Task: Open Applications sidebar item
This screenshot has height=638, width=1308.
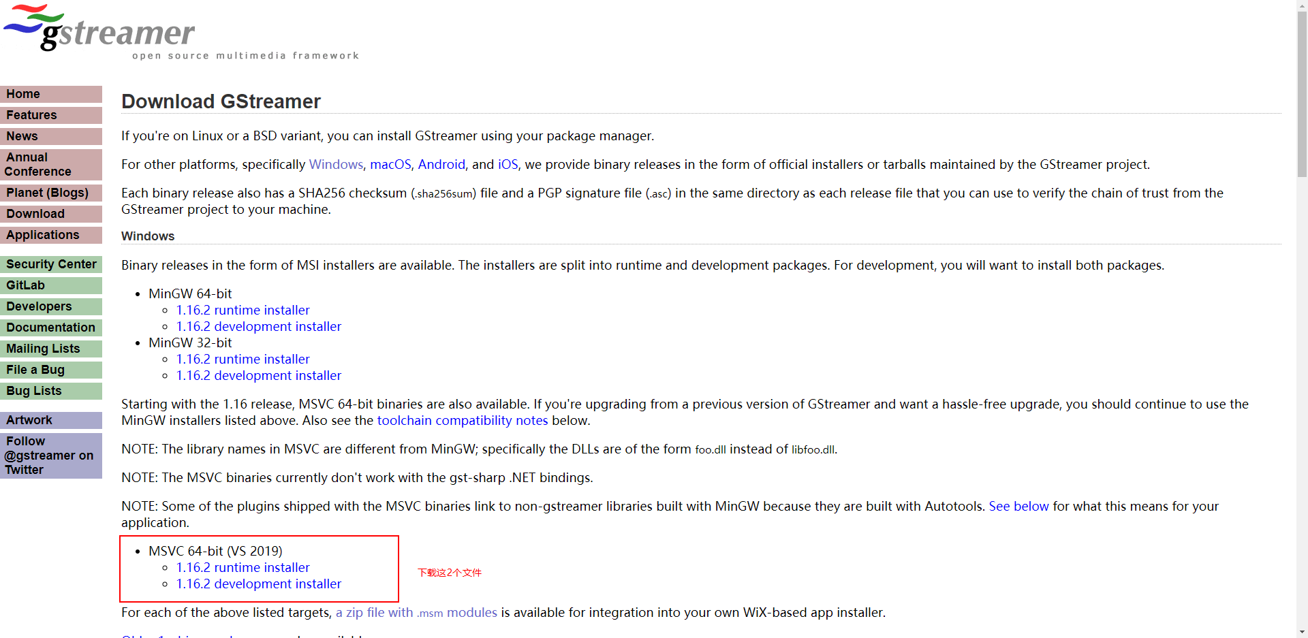Action: click(x=51, y=235)
